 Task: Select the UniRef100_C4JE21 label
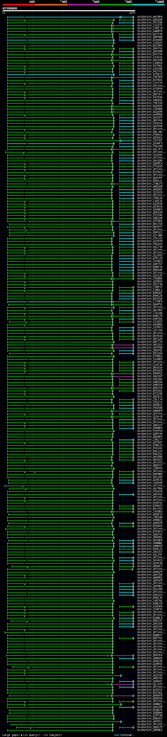click(x=150, y=57)
